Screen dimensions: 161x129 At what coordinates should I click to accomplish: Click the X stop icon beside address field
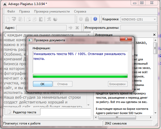point(77,28)
